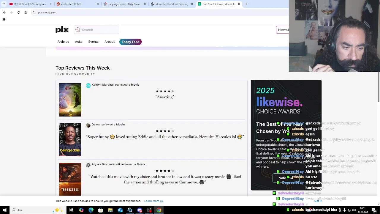Close the LanguageGuessr tab
The width and height of the screenshot is (380, 214).
(145, 4)
